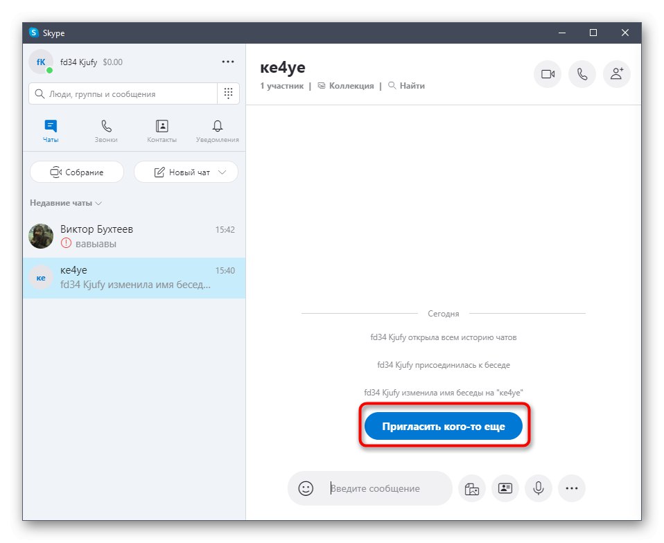This screenshot has width=664, height=543.
Task: Start a meeting with Собрание
Action: (76, 172)
